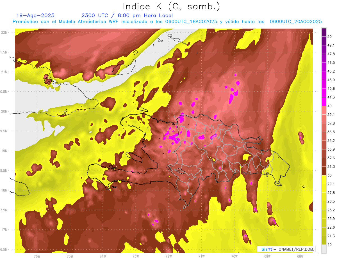Click the colorbar label '41.3'

(331, 97)
